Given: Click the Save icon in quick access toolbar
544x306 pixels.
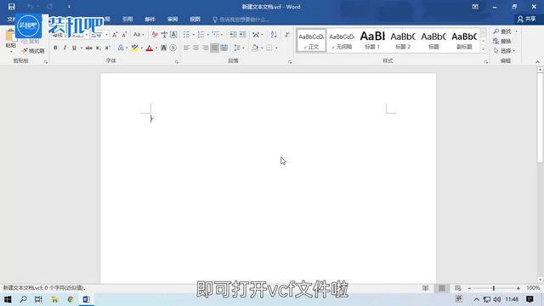Looking at the screenshot, I should point(11,7).
